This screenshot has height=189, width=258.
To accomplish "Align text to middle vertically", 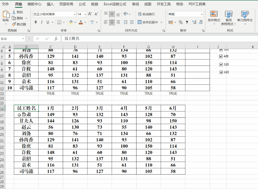I will tap(112, 14).
